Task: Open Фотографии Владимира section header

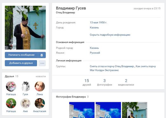Action: (71, 97)
